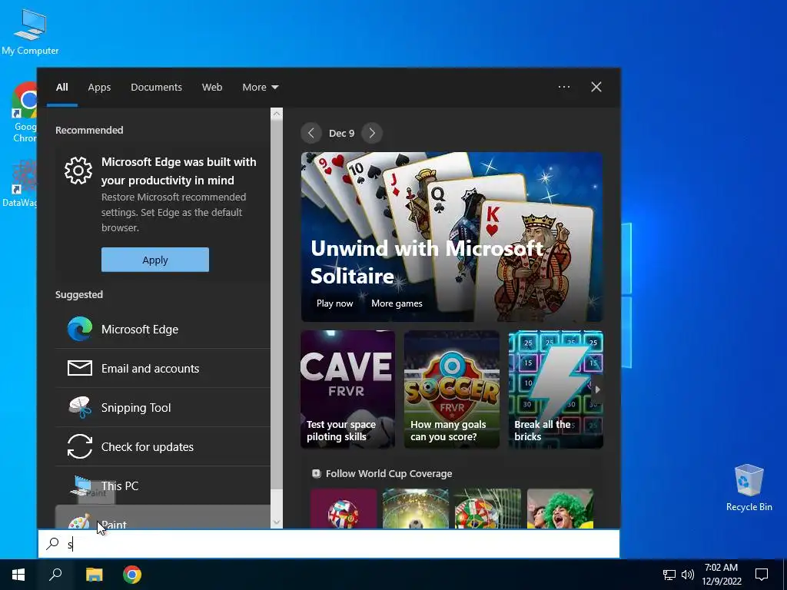Open the soccer ball flags thumbnail
This screenshot has height=590, width=787.
344,509
